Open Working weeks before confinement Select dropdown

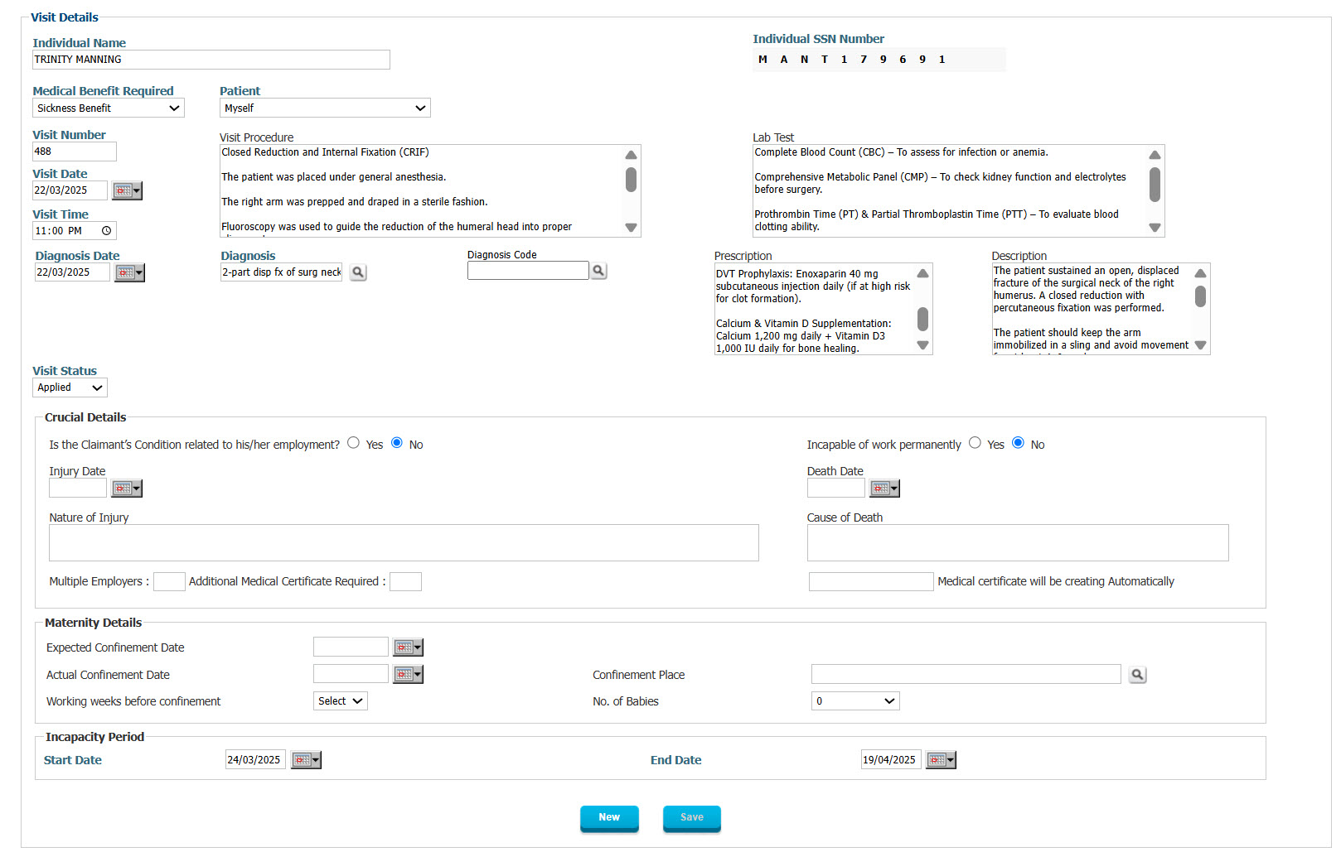[x=341, y=701]
